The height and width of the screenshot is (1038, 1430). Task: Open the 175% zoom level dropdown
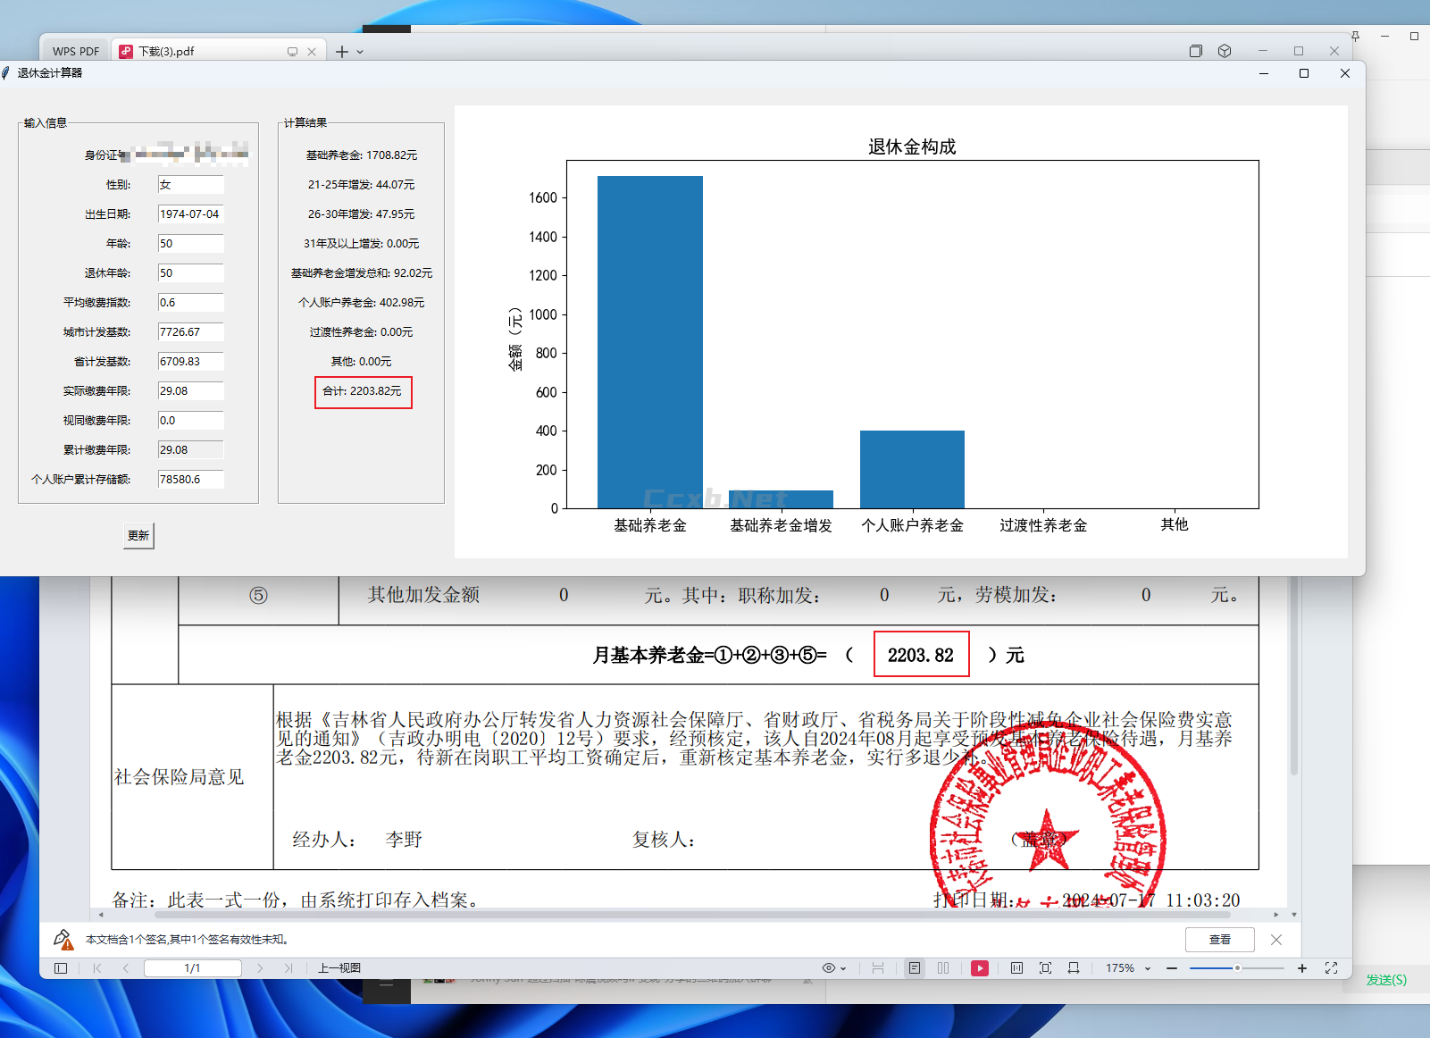1128,968
